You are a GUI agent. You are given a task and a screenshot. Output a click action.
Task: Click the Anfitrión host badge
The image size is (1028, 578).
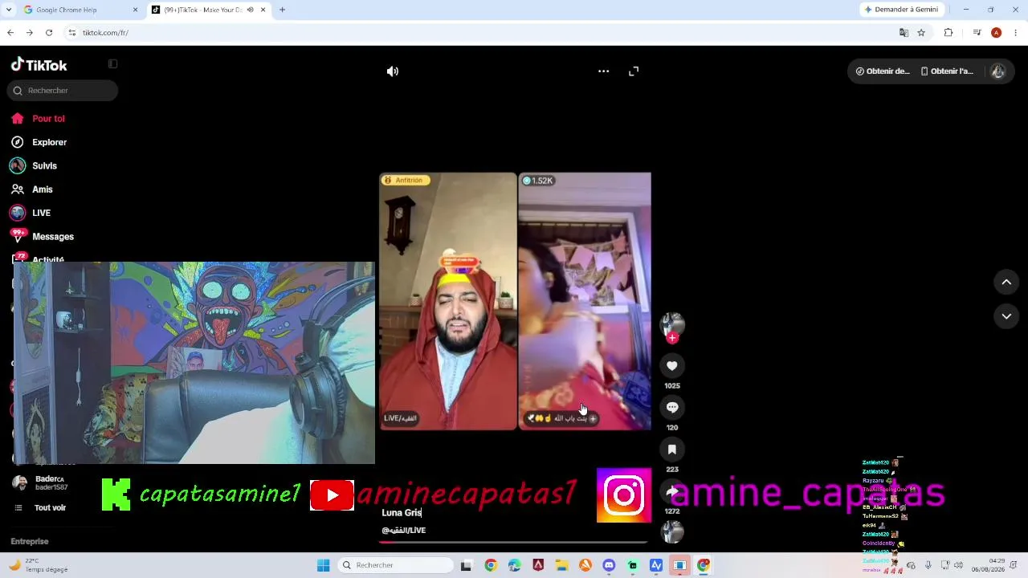[405, 181]
